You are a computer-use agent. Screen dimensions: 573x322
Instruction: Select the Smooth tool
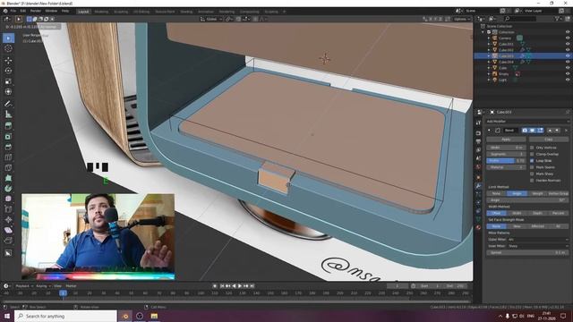click(x=8, y=199)
